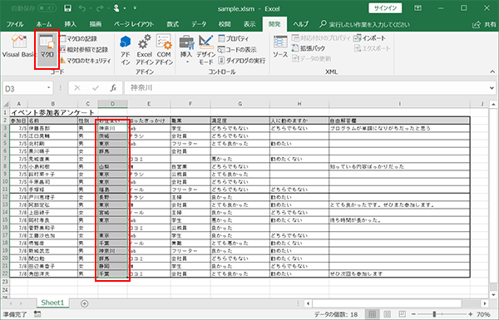Image resolution: width=499 pixels, height=320 pixels.
Task: Add a new sheet with plus button
Action: tap(84, 303)
